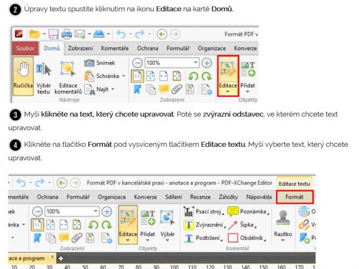Click the open folder icon in upper screenshot
This screenshot has width=359, height=269.
tap(34, 34)
